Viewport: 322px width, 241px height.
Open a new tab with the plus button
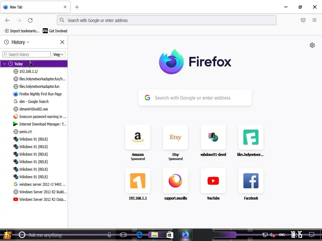(77, 7)
